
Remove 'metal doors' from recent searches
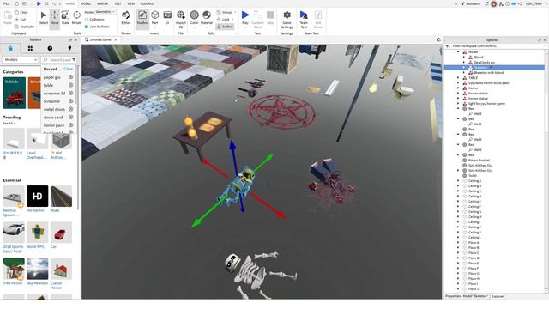pyautogui.click(x=70, y=109)
